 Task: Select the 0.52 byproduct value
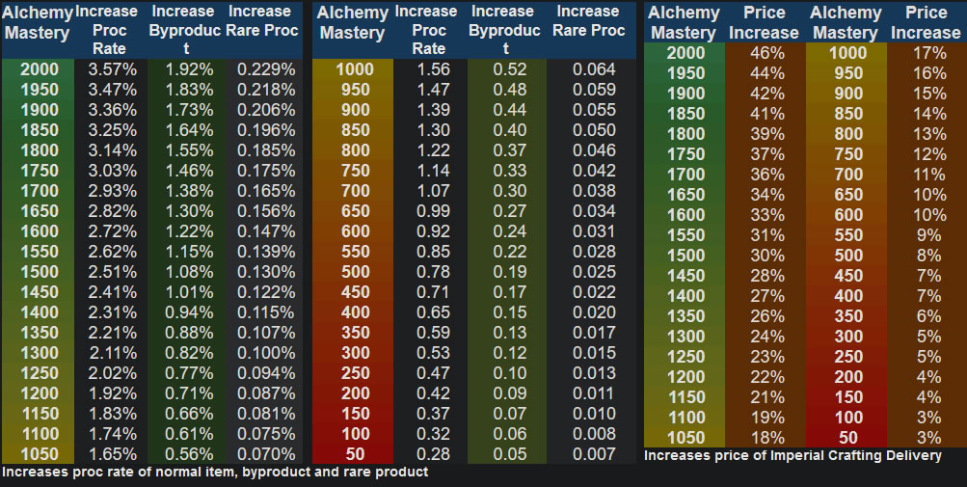click(x=510, y=70)
